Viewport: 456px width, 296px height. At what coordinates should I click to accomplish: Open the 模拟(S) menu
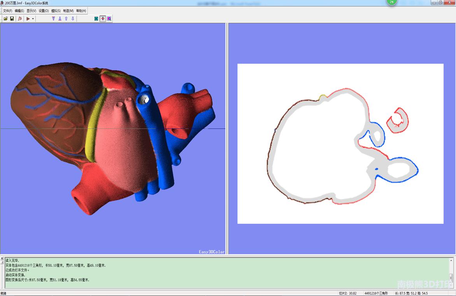click(56, 10)
